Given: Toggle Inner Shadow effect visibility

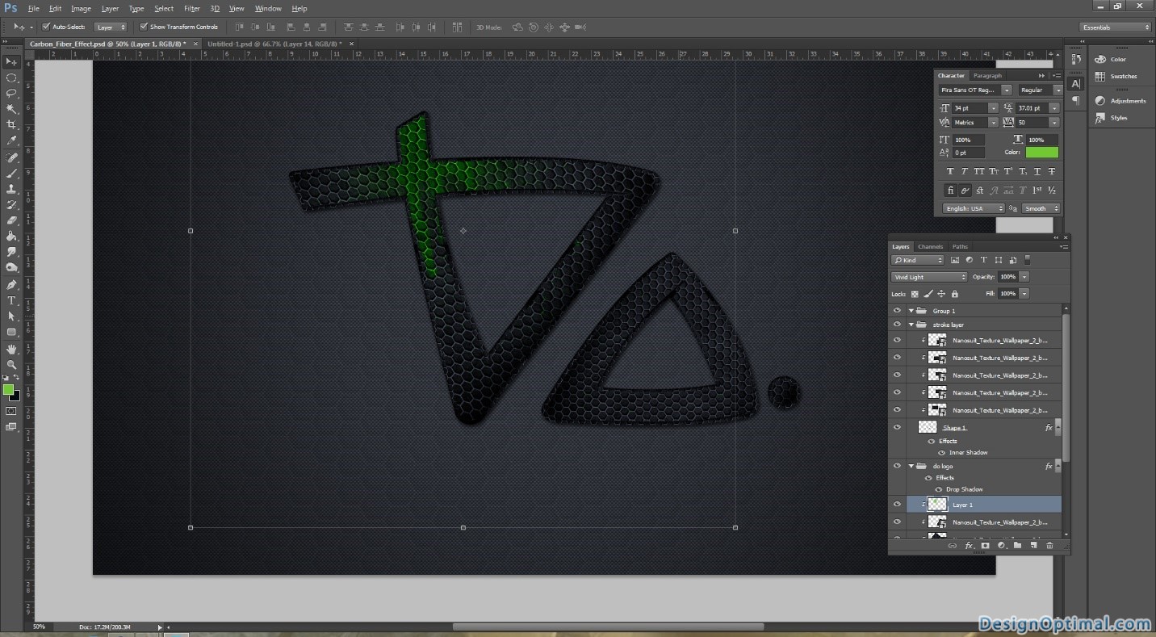Looking at the screenshot, I should 942,452.
